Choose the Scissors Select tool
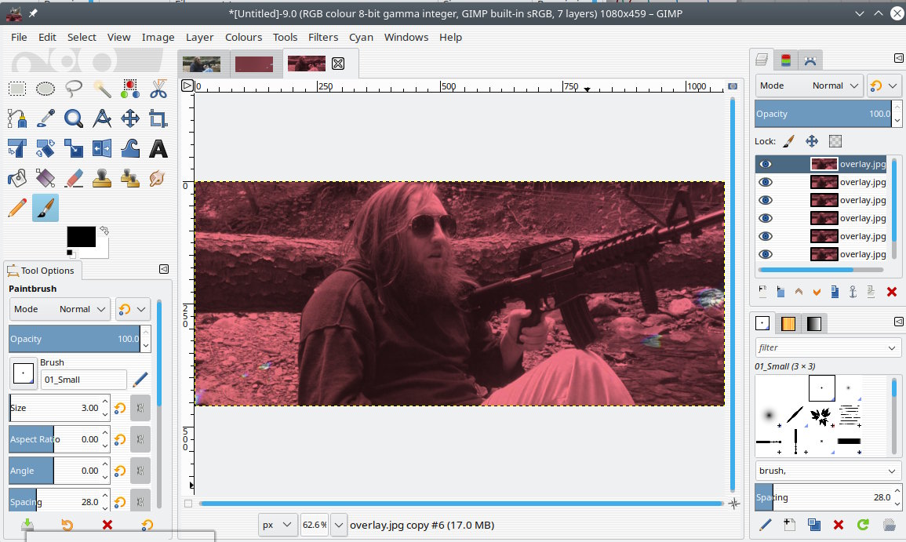 pyautogui.click(x=158, y=89)
